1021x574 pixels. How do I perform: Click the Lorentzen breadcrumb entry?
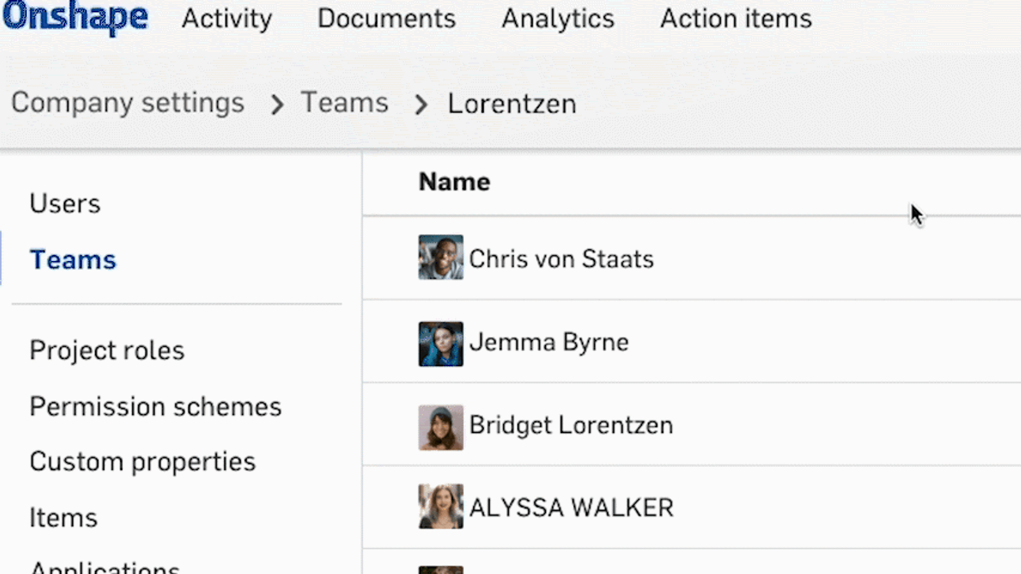point(511,104)
